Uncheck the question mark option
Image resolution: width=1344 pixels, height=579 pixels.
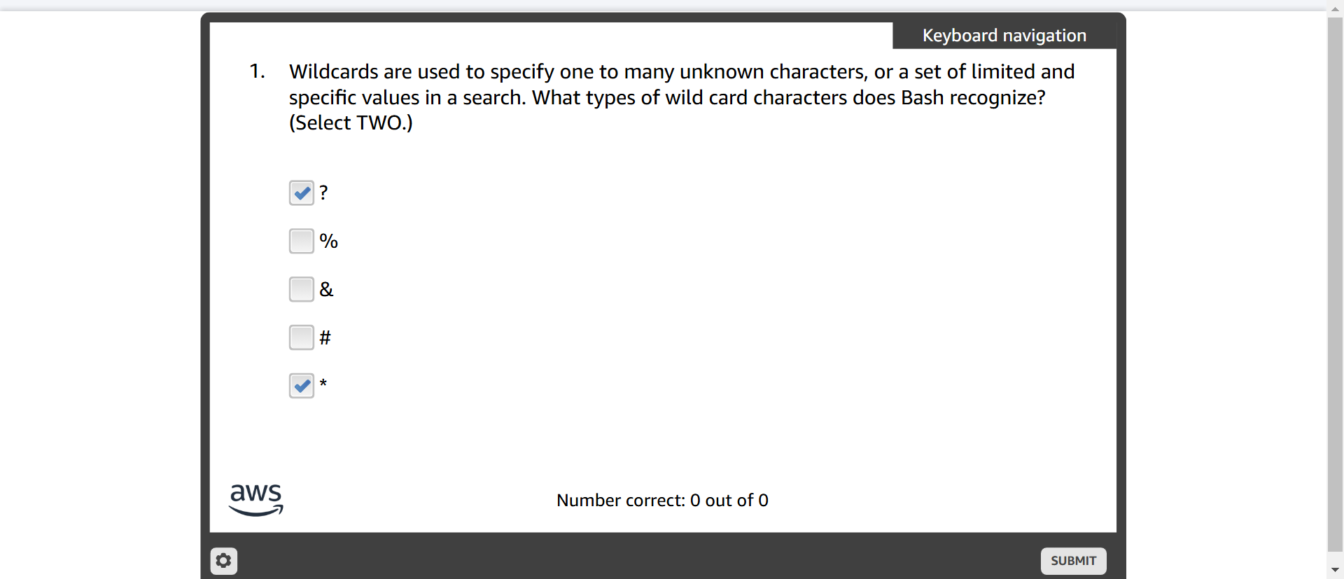point(302,193)
